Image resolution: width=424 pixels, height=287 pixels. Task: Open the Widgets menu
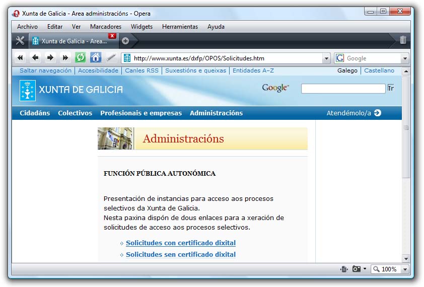pyautogui.click(x=142, y=27)
